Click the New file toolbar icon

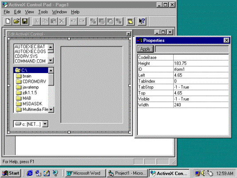click(x=8, y=21)
